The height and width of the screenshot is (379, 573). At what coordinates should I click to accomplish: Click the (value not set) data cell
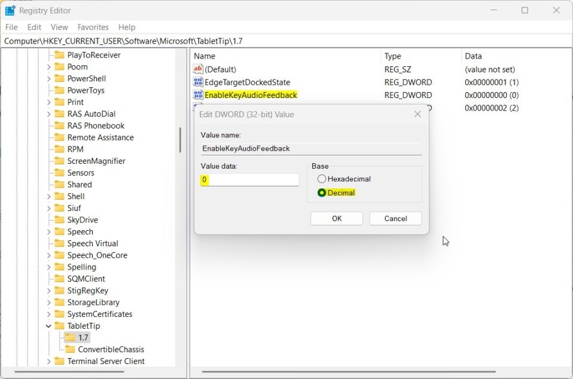[x=490, y=69]
